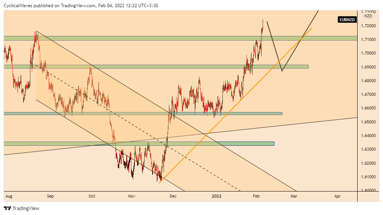
Task: Click the Feb label on time axis
Action: click(256, 196)
